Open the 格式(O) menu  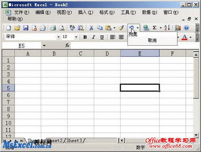click(x=107, y=12)
